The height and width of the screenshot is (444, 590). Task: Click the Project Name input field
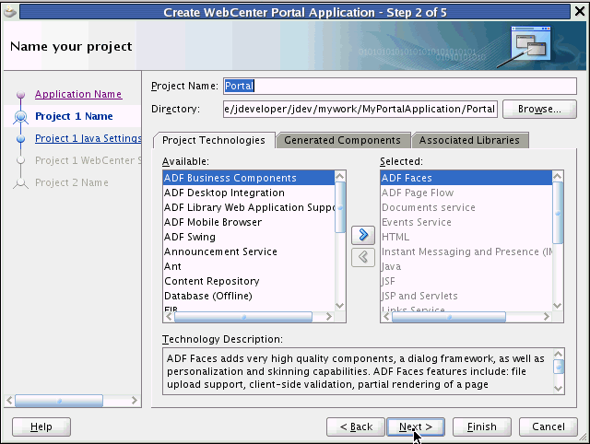point(399,86)
